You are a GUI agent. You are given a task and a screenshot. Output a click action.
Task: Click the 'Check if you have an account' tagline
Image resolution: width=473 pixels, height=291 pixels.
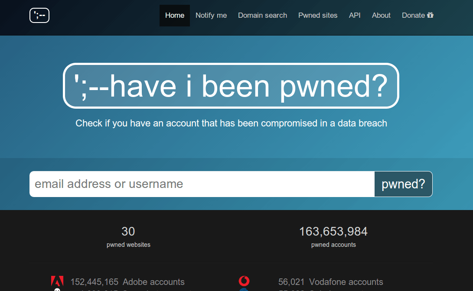coord(231,123)
